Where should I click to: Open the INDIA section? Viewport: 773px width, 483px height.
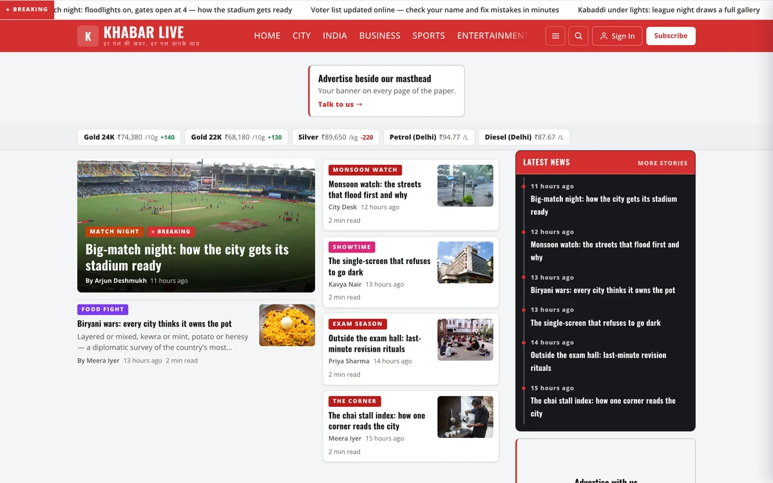(335, 35)
